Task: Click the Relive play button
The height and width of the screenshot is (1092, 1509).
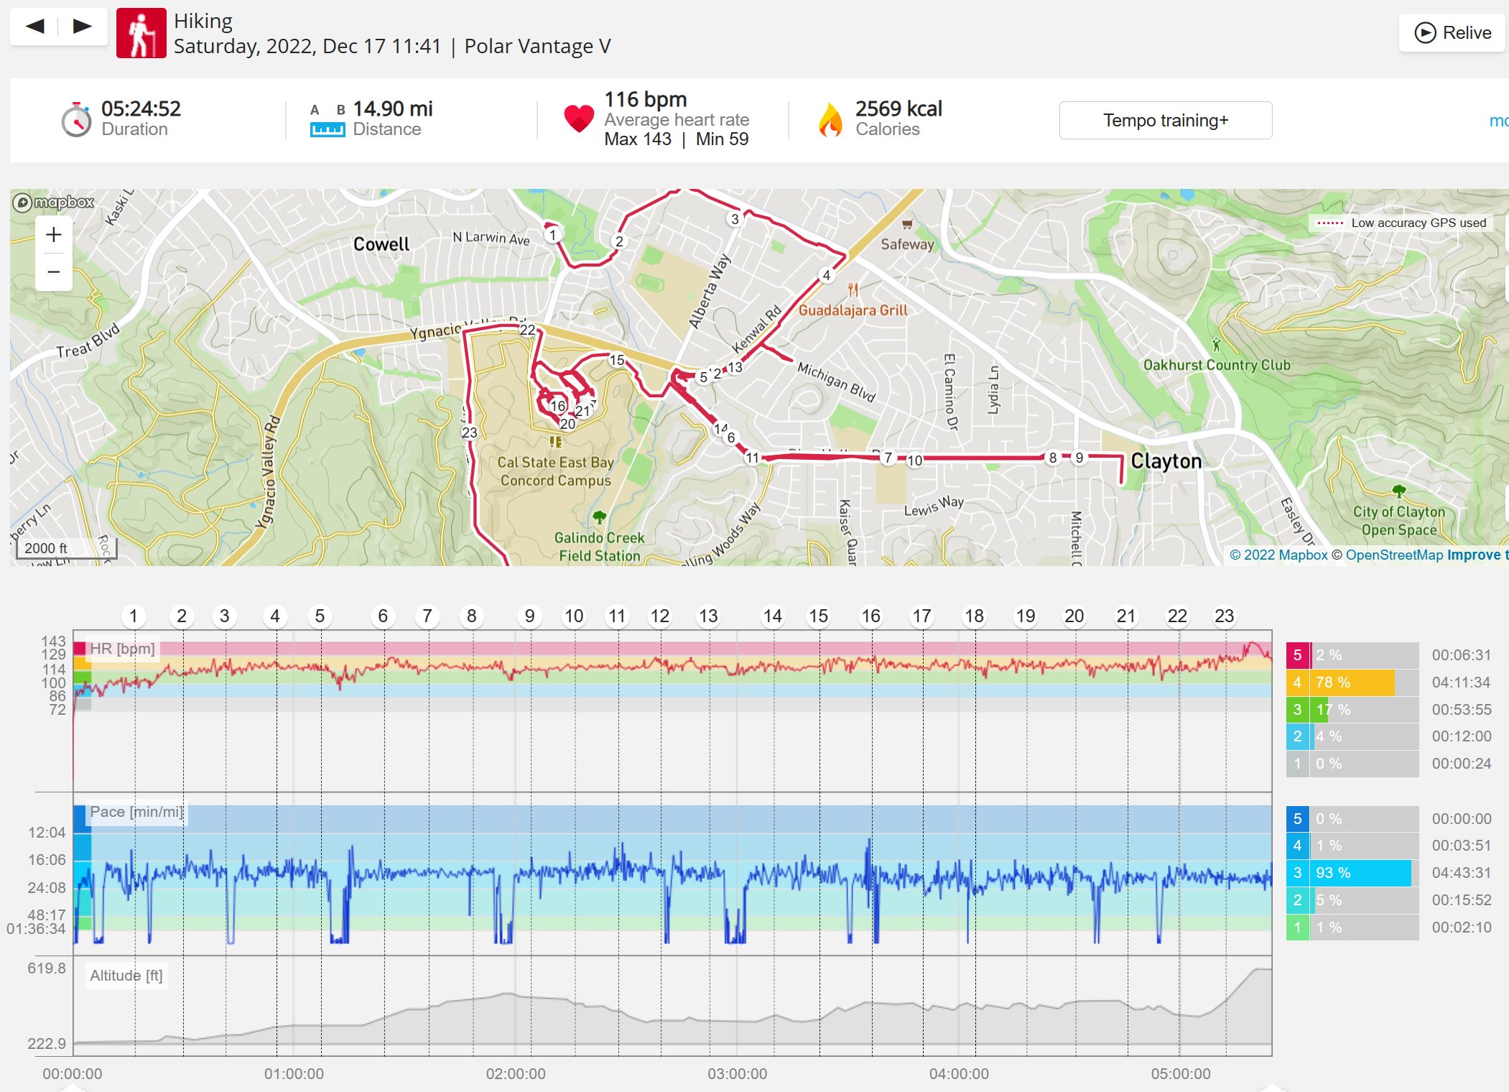Action: [1452, 32]
